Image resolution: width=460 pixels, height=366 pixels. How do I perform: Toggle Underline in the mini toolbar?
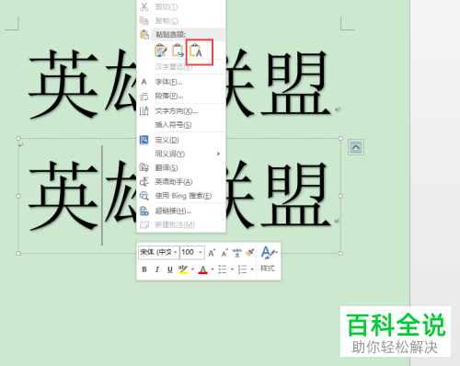[170, 269]
